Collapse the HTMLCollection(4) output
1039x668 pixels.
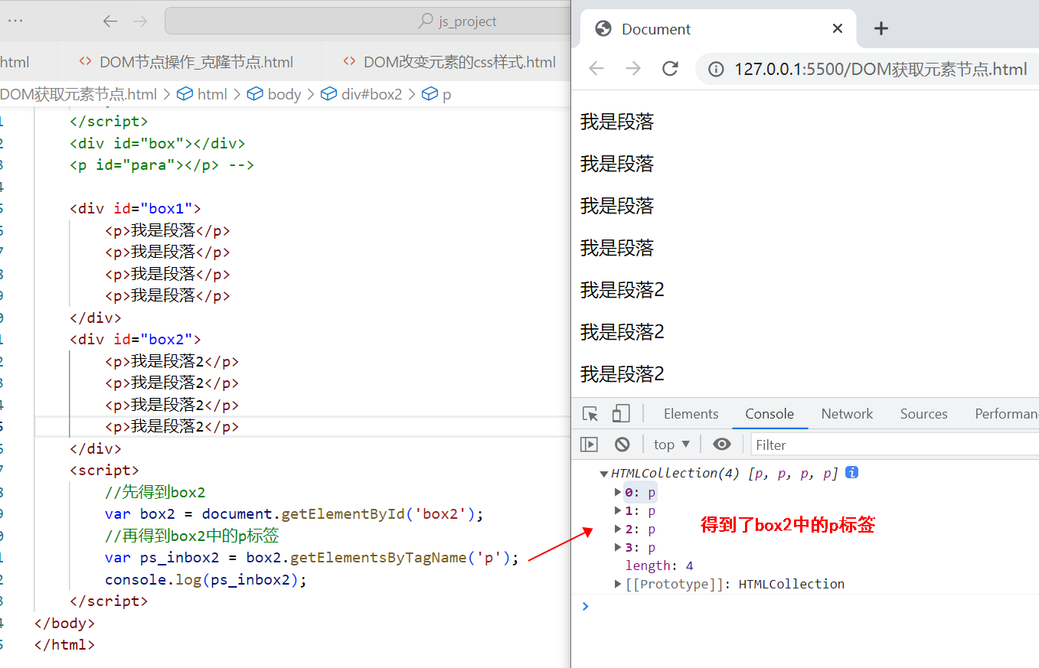604,474
